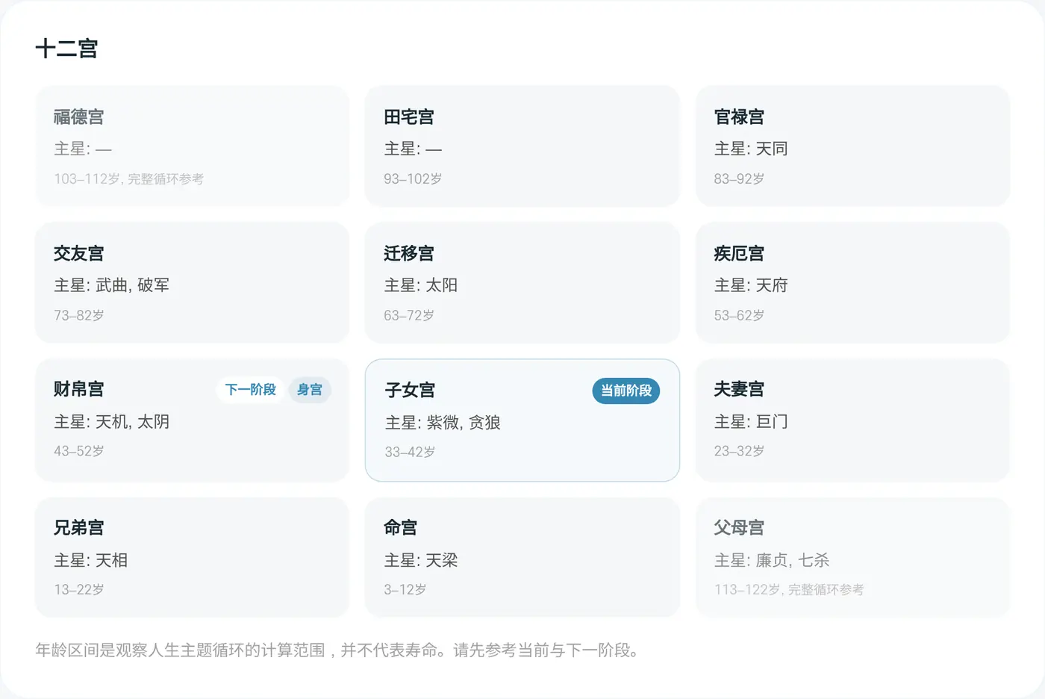Open the 福德宫 palace card
Viewport: 1045px width, 699px height.
(x=192, y=146)
